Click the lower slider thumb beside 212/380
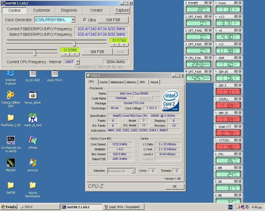The width and height of the screenshot is (265, 211). 35,53
